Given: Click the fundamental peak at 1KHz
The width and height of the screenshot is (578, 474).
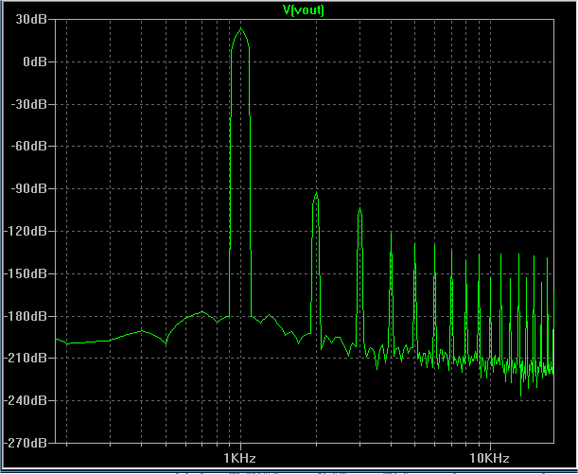Looking at the screenshot, I should 241,28.
